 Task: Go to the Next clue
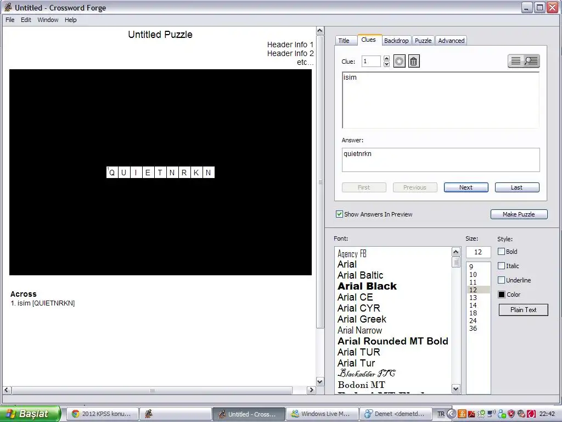click(x=466, y=187)
